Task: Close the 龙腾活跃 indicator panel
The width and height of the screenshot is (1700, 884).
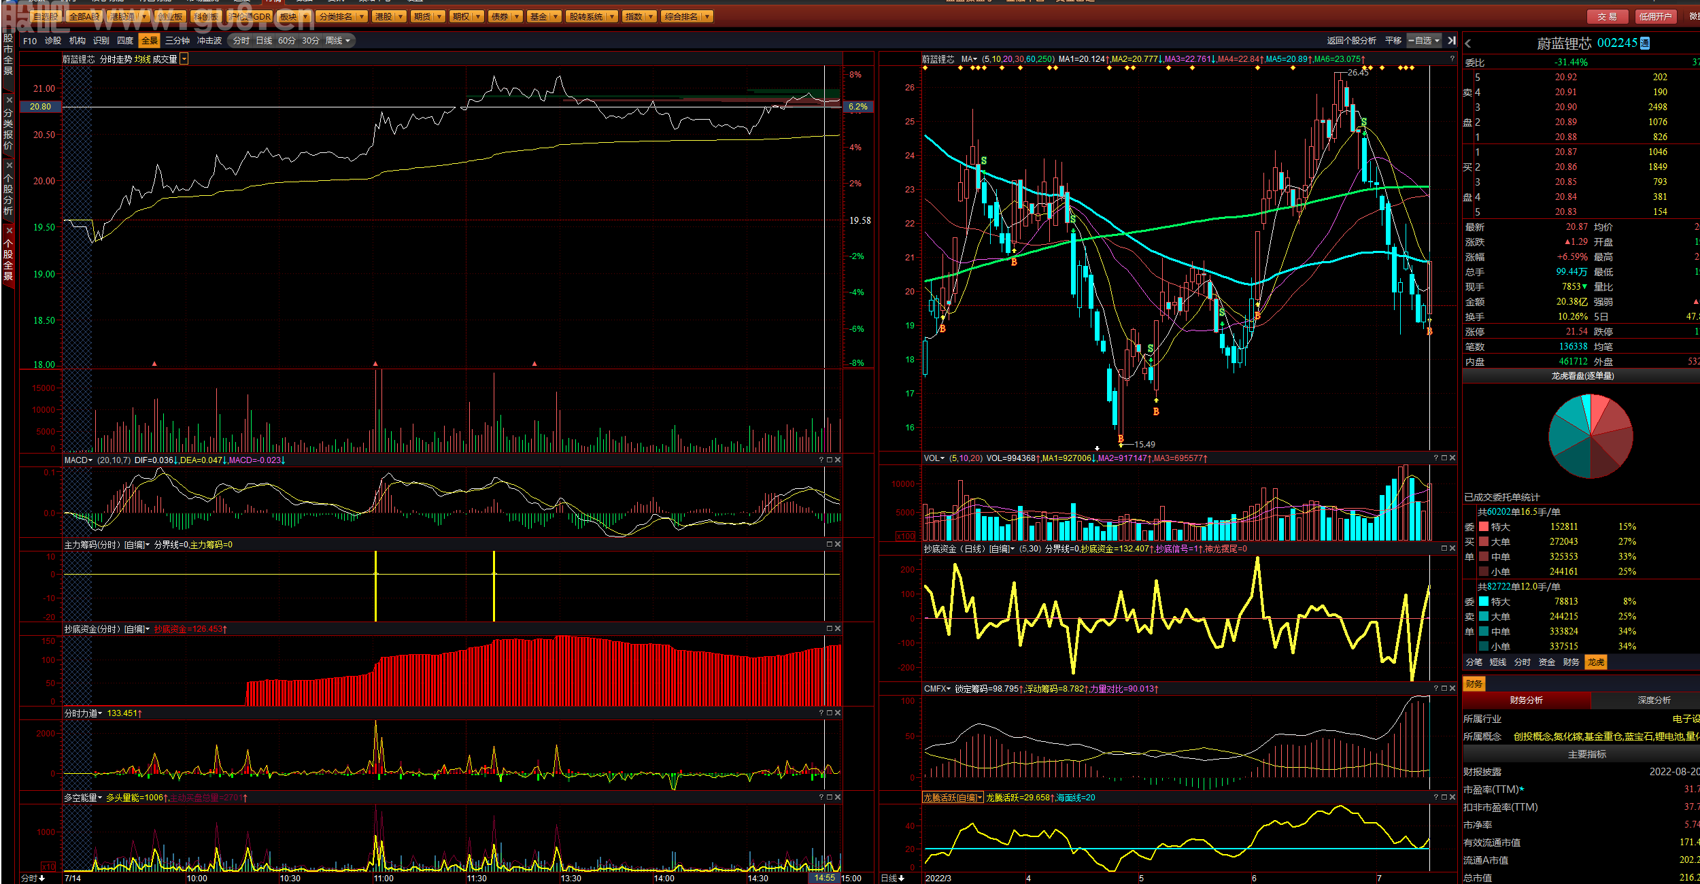Action: (1452, 797)
